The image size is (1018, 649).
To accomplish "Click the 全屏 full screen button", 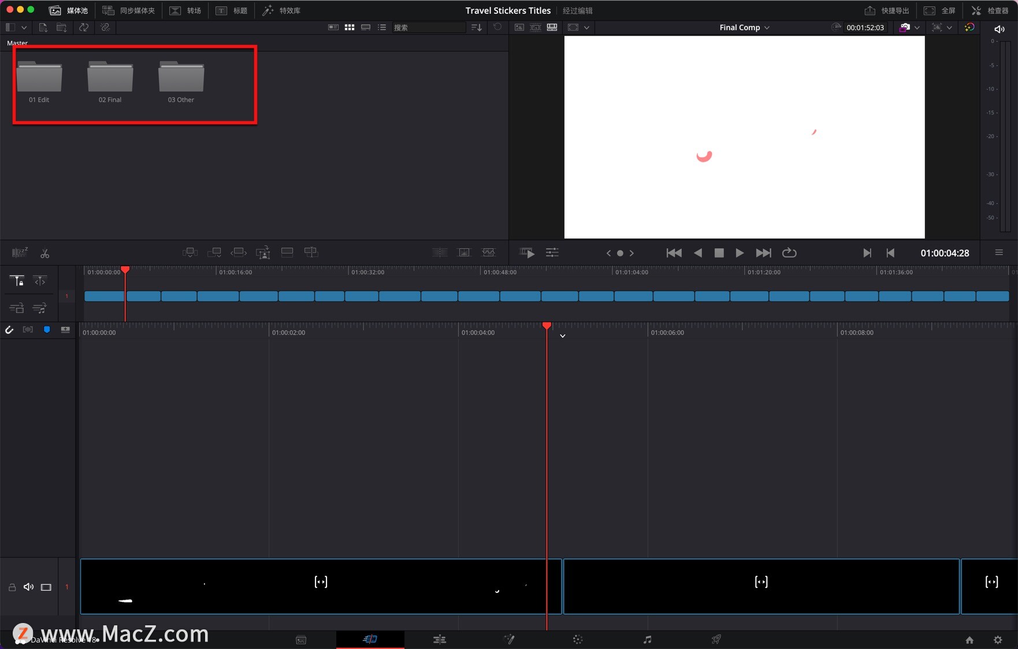I will 939,10.
